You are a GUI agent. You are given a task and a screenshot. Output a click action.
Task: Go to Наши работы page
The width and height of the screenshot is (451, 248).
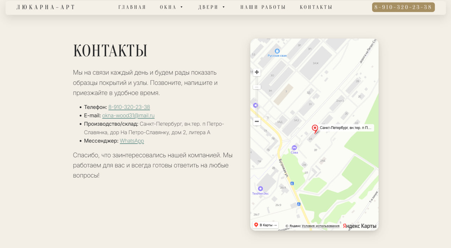tap(263, 7)
